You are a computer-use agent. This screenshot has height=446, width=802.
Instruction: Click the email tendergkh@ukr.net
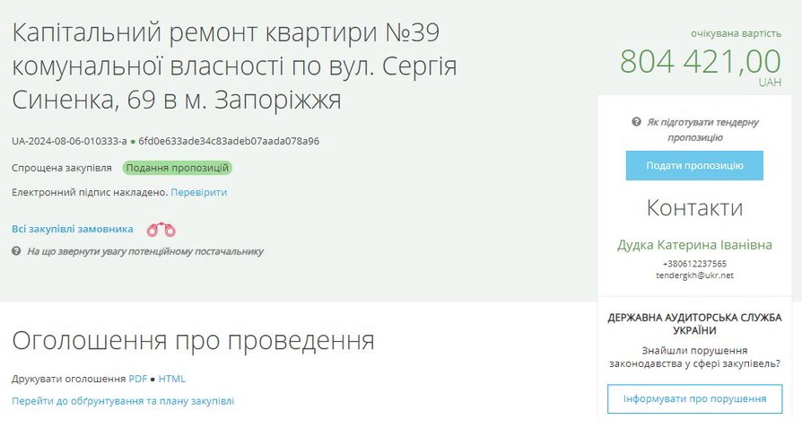point(694,275)
